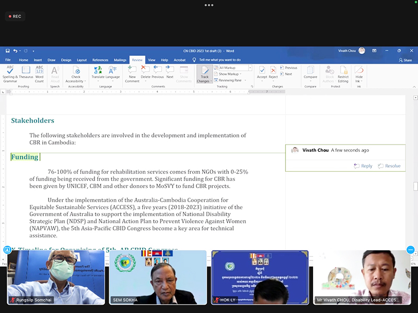Expand the Reviewing Pane arrow
Screen dimensions: 418x313
pyautogui.click(x=245, y=80)
